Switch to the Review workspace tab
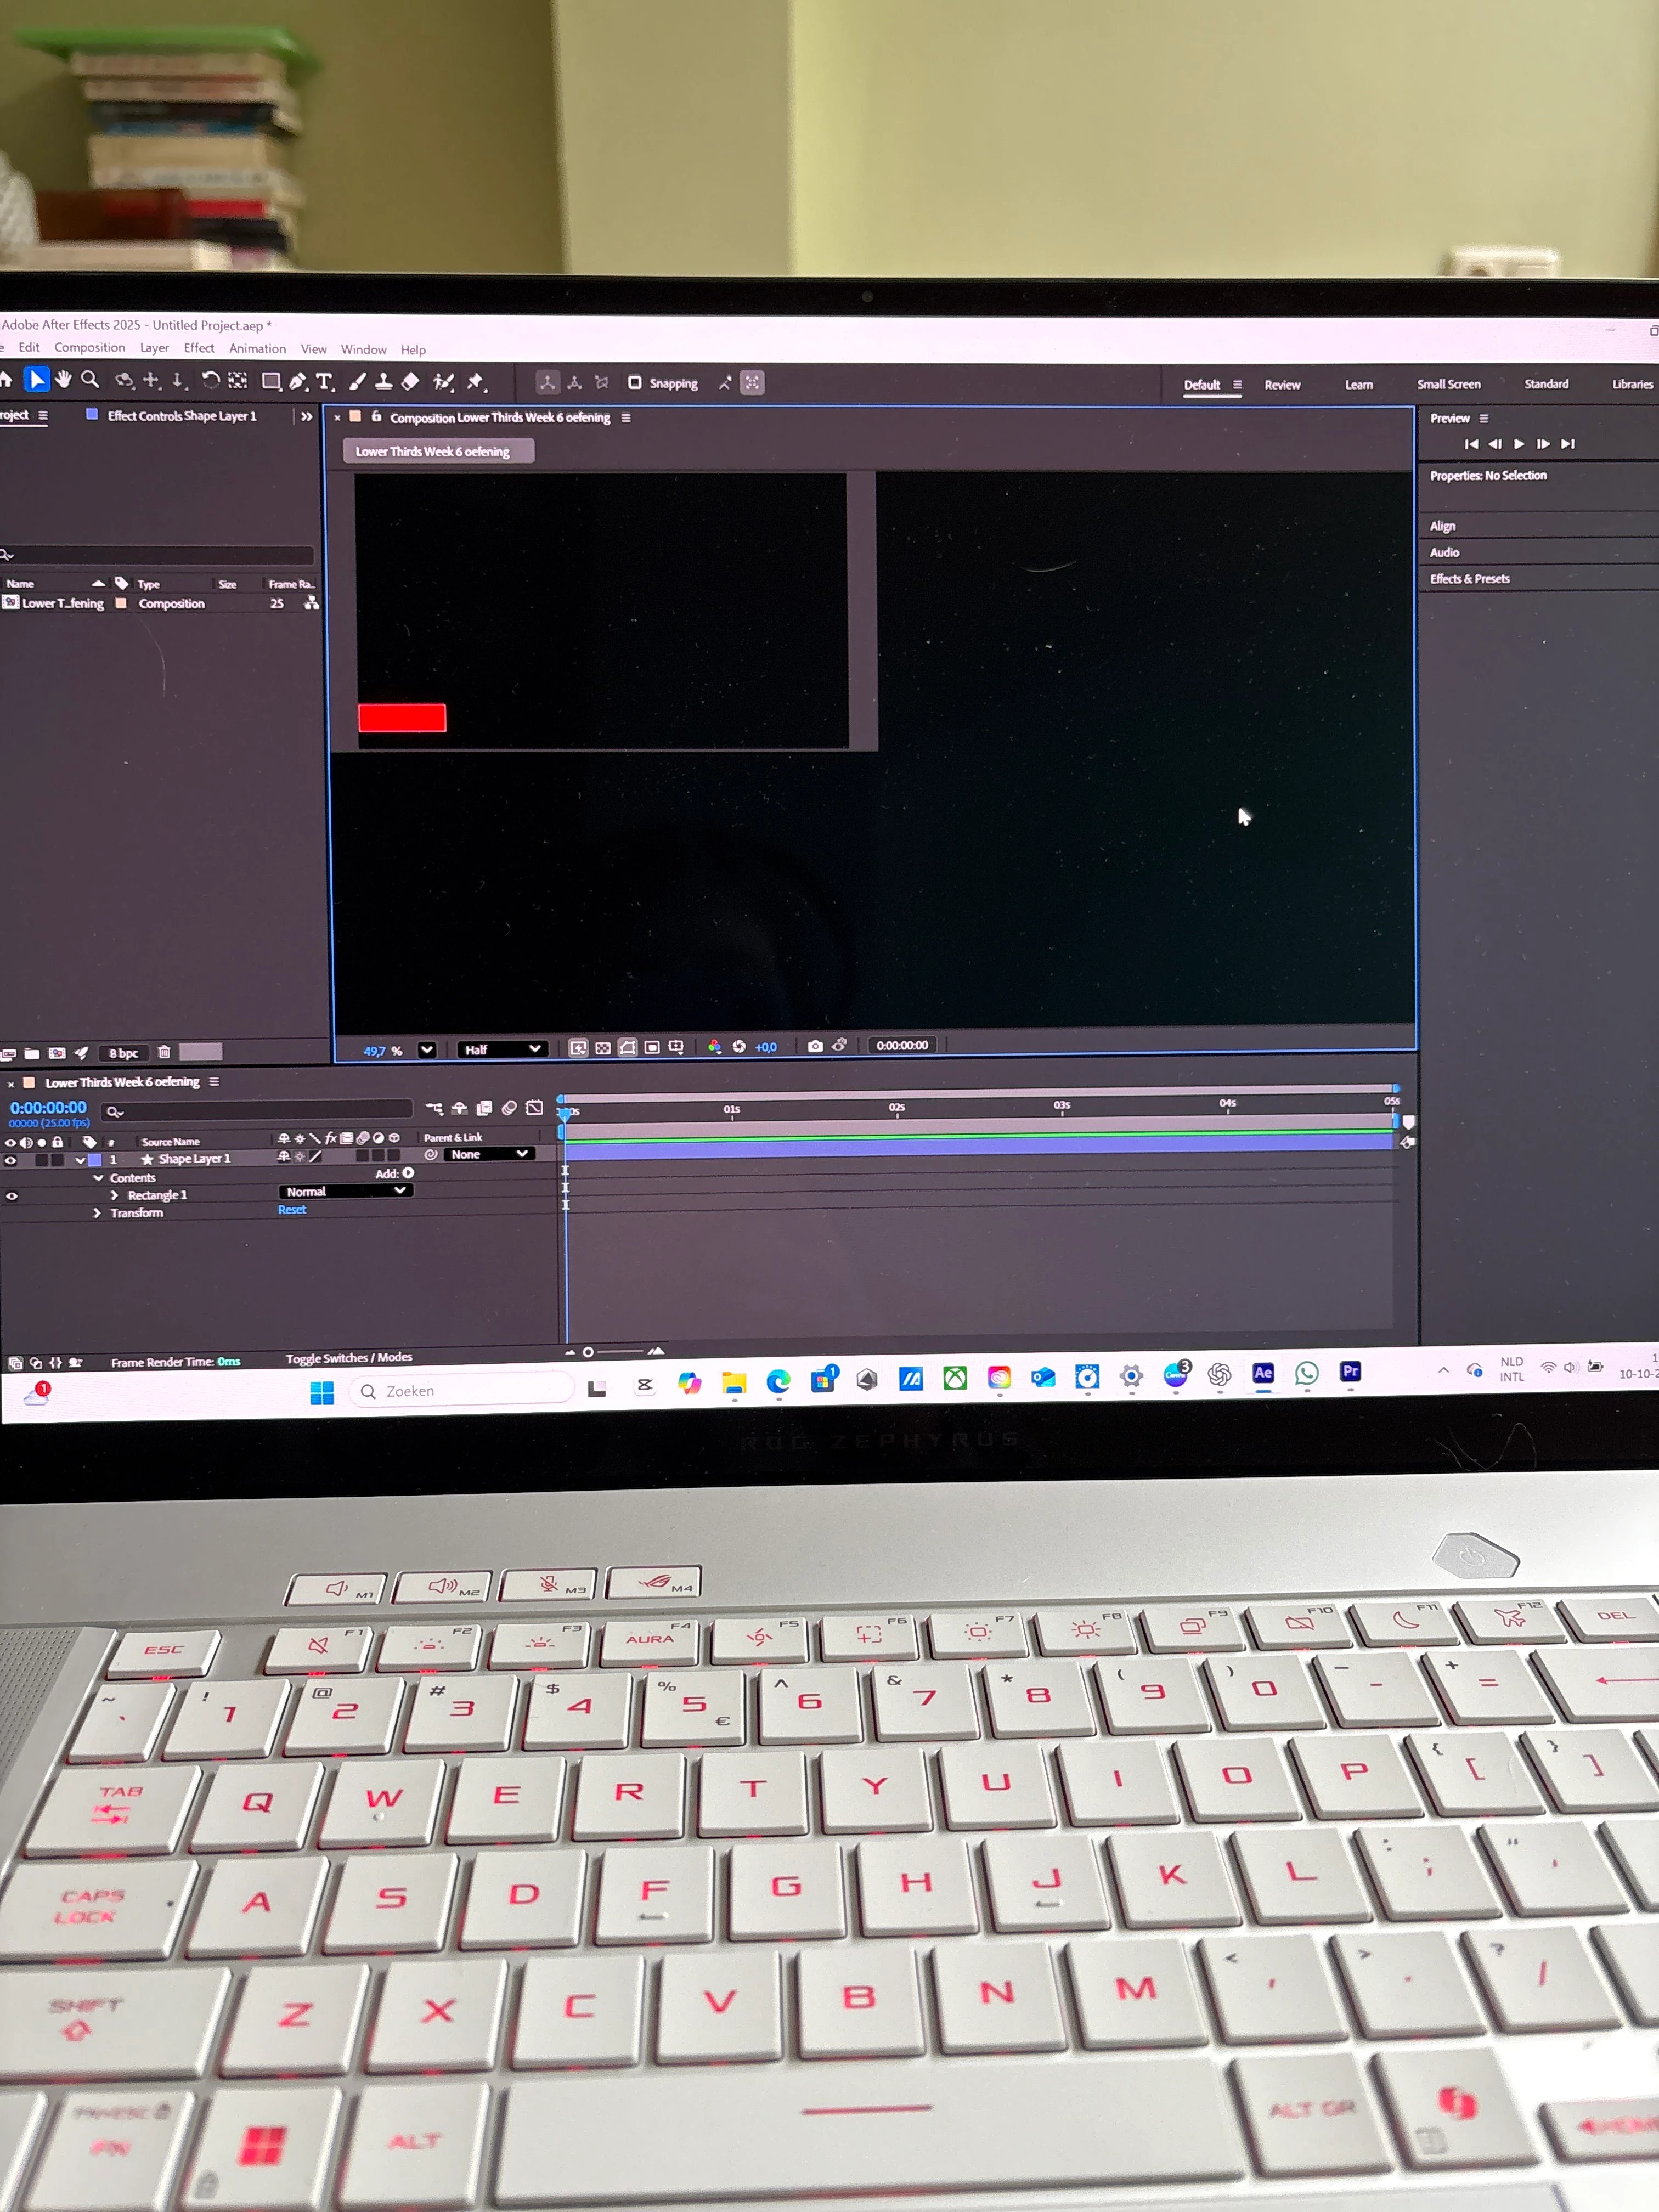 point(1281,385)
